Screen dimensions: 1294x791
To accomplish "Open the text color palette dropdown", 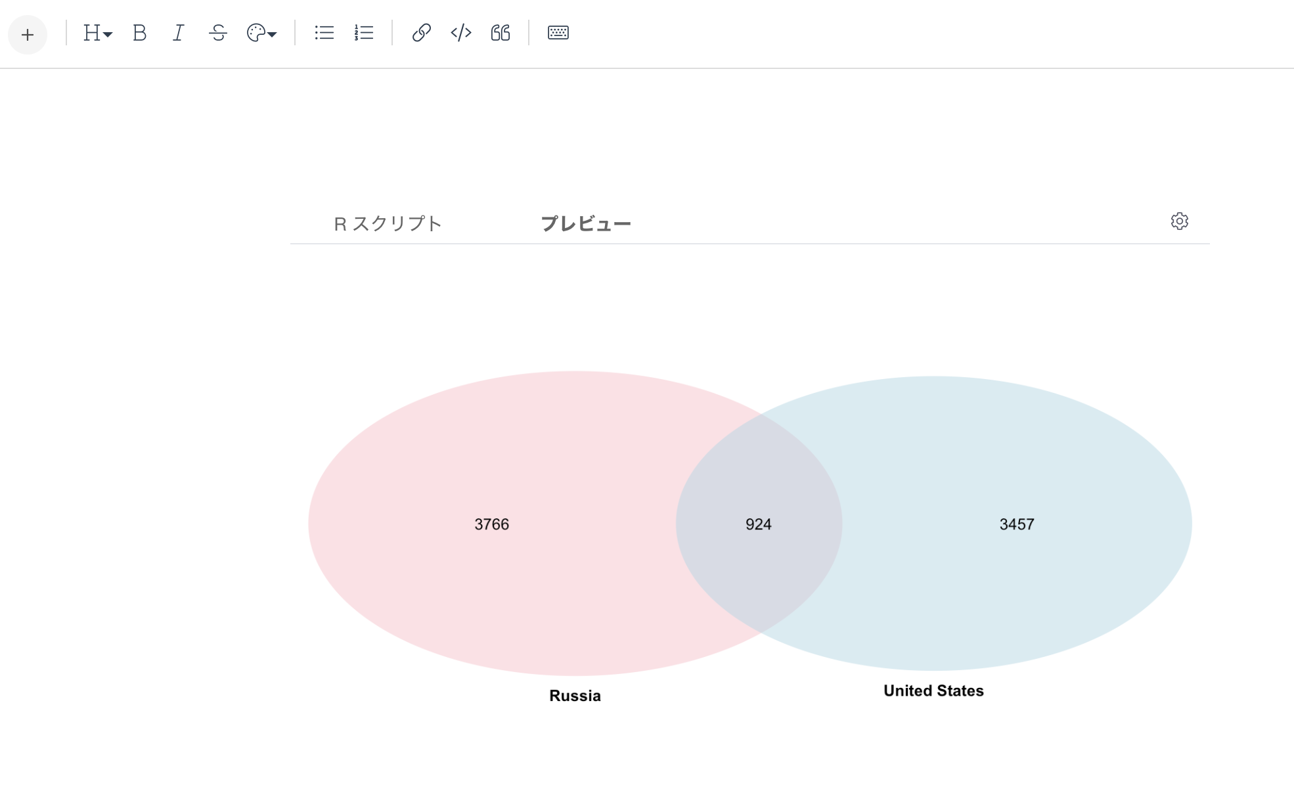I will [261, 33].
